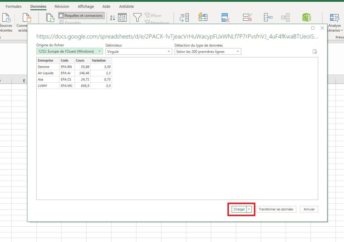
Task: Click Transformer les données
Action: pos(276,209)
